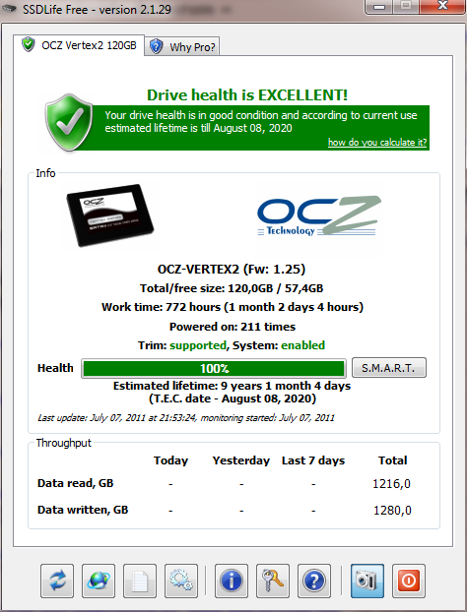Click the OCZ Technology logo image

coord(319,216)
